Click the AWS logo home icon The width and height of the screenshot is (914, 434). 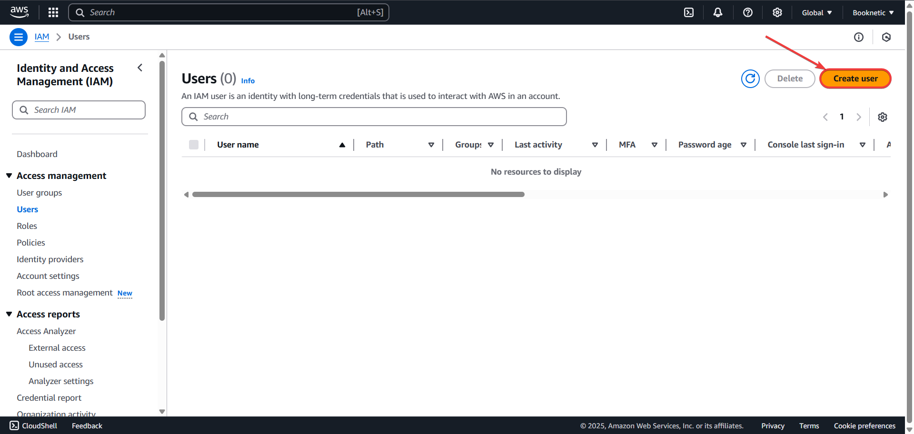pos(19,12)
